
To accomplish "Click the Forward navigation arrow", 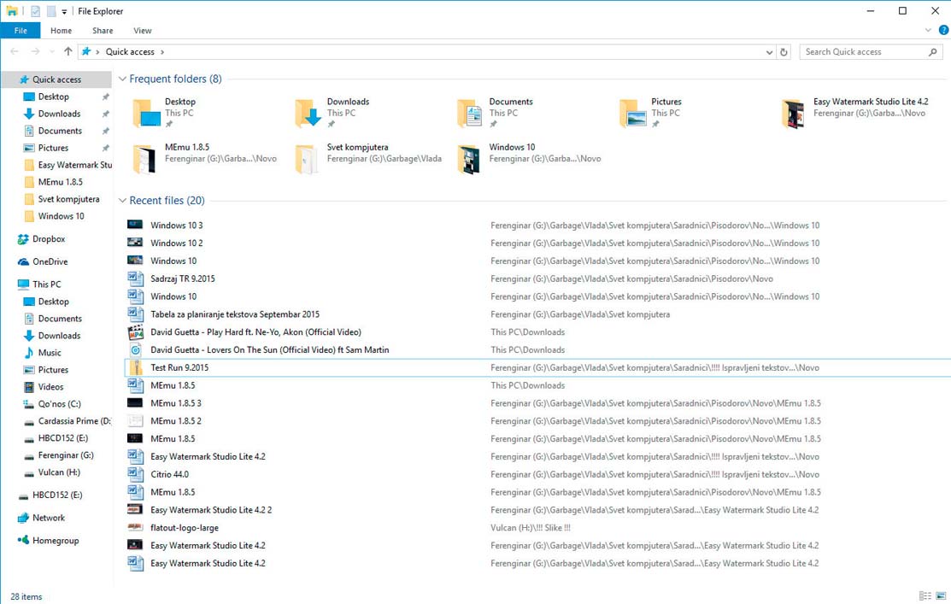I will click(x=35, y=51).
